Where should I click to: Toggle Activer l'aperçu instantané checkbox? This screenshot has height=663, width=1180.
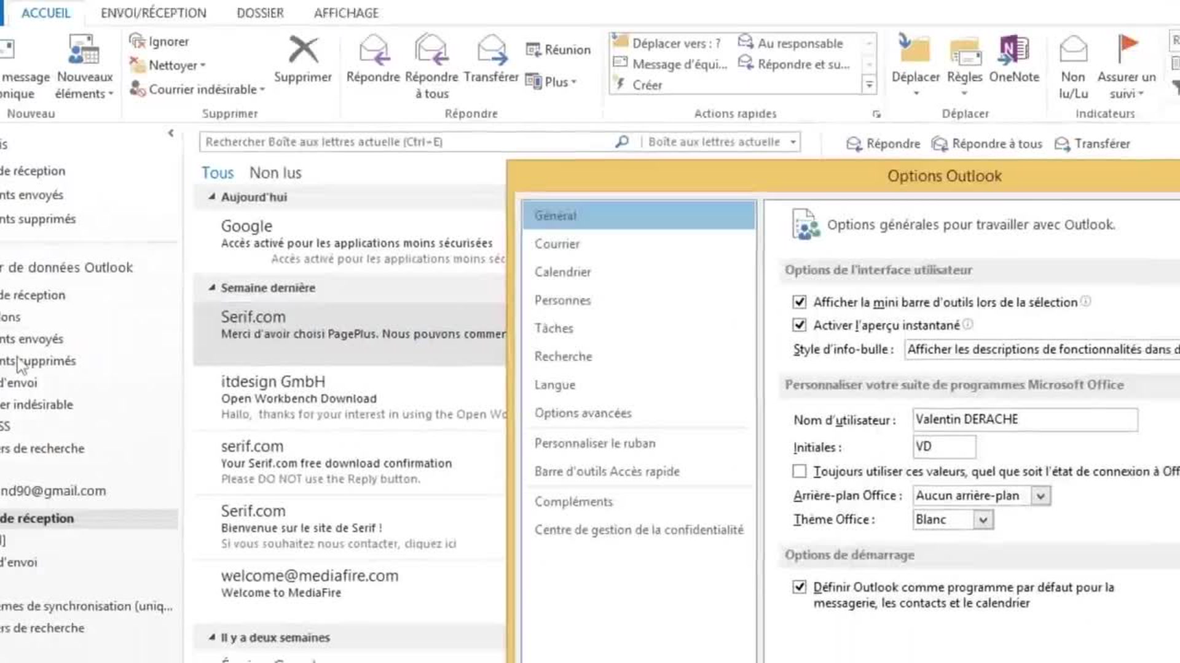(x=799, y=325)
